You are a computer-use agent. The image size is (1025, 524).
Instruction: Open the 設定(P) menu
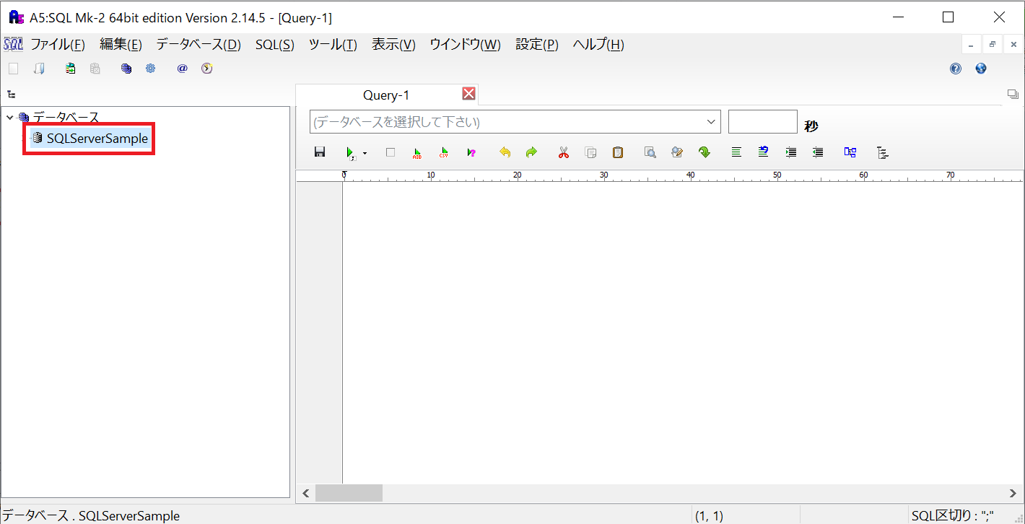pyautogui.click(x=537, y=45)
